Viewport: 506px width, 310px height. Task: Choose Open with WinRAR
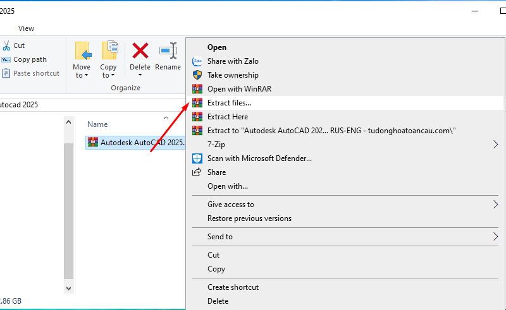[x=345, y=88]
